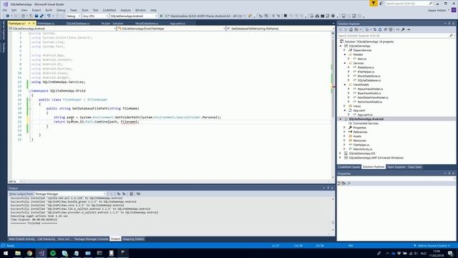458x258 pixels.
Task: Switch to App.xaml.cs editor tab
Action: pos(177,24)
